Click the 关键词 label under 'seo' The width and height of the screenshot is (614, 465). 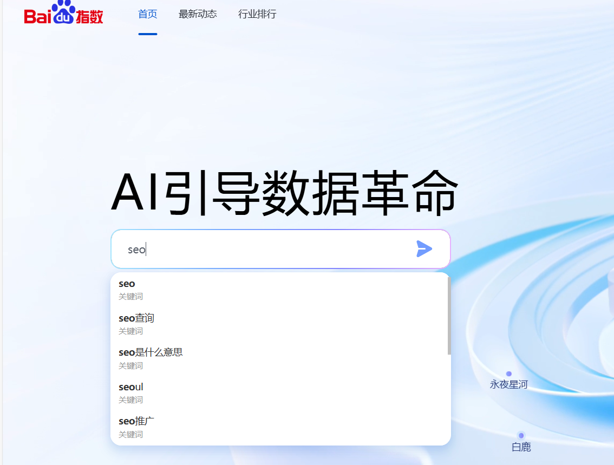coord(130,296)
